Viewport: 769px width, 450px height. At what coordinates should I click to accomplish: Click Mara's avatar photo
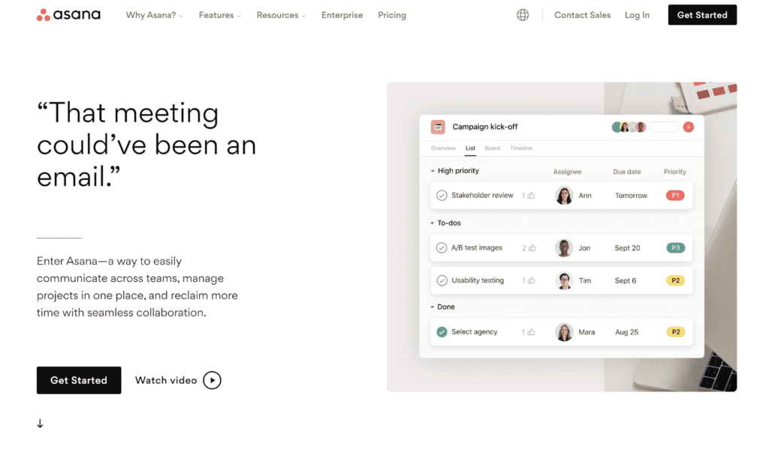[x=564, y=332]
